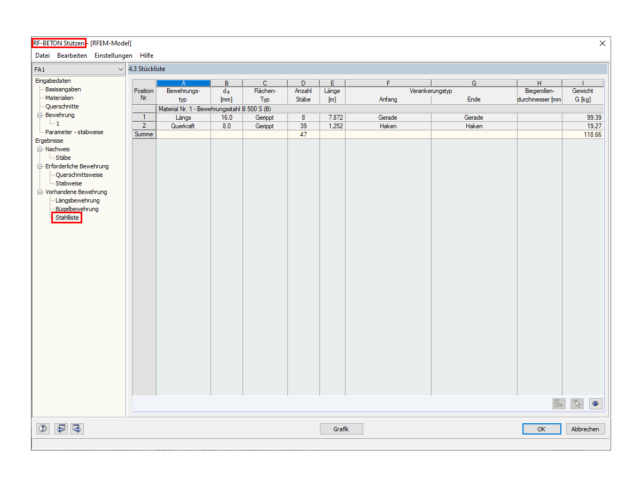Click the Eingabedaten tree heading

click(x=52, y=81)
